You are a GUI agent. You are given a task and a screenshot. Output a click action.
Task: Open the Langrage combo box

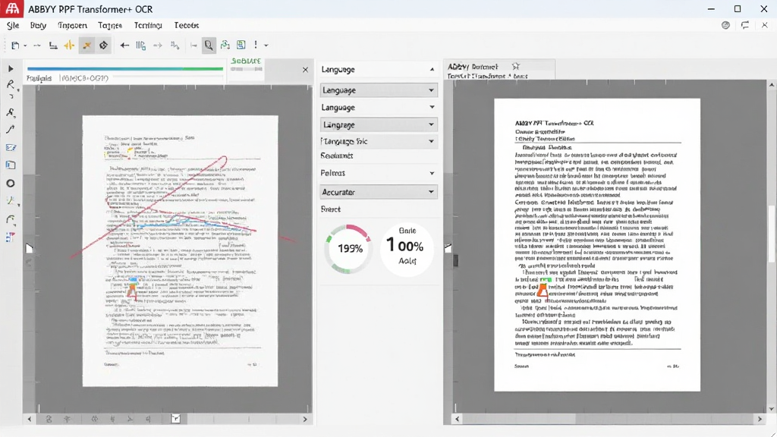379,124
